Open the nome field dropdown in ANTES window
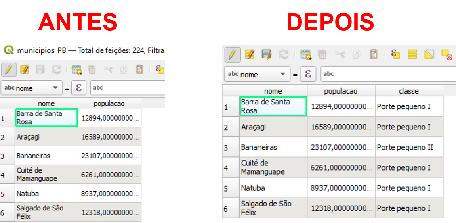Image resolution: width=456 pixels, height=223 pixels. [x=55, y=88]
